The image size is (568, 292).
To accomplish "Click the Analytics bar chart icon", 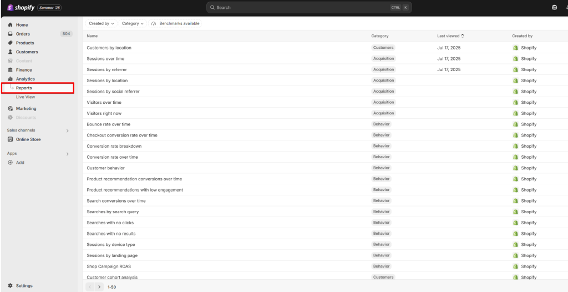I will coord(10,79).
